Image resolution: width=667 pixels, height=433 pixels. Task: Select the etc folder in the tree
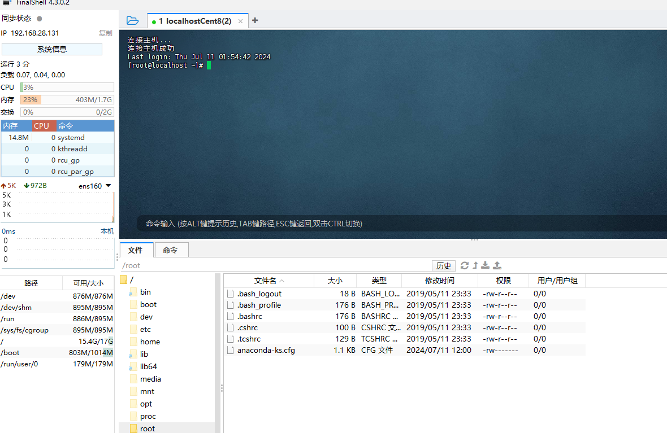145,329
